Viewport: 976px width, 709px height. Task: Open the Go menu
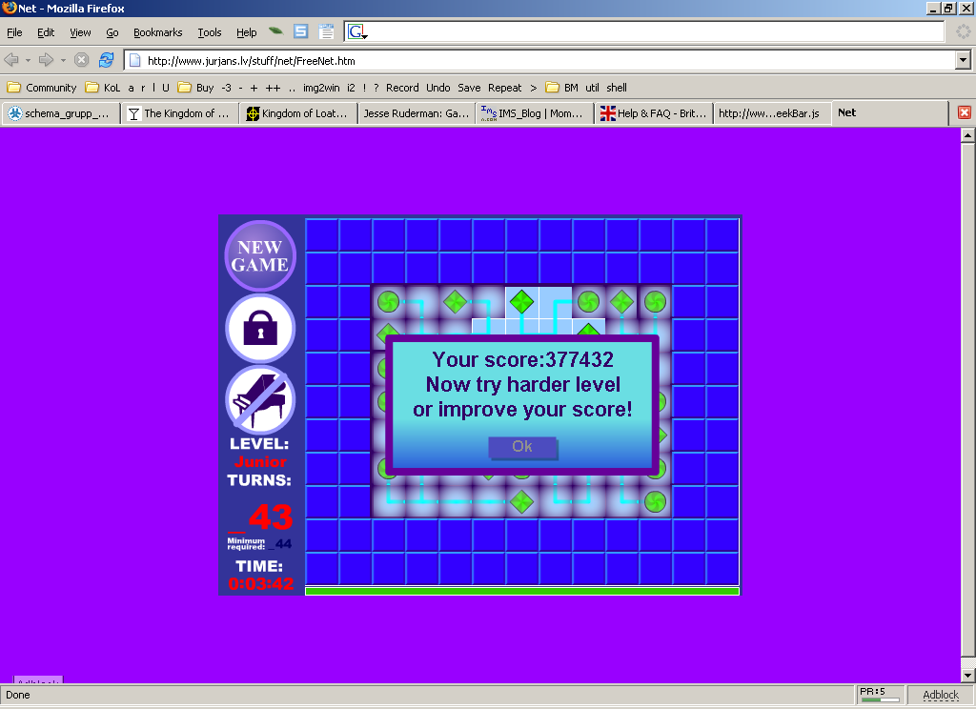click(x=112, y=32)
